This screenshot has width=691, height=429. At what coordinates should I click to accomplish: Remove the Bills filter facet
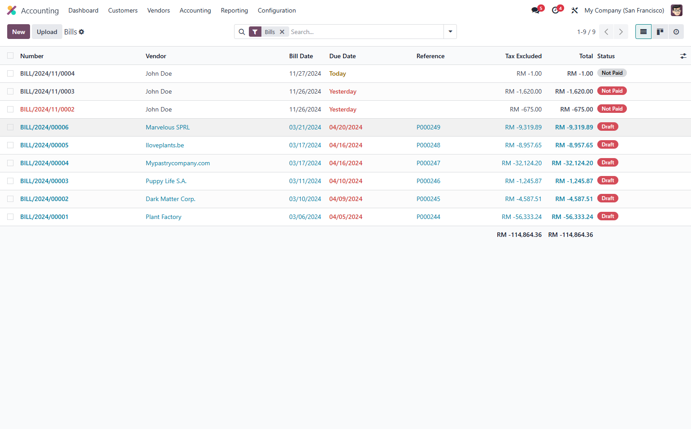click(x=282, y=32)
